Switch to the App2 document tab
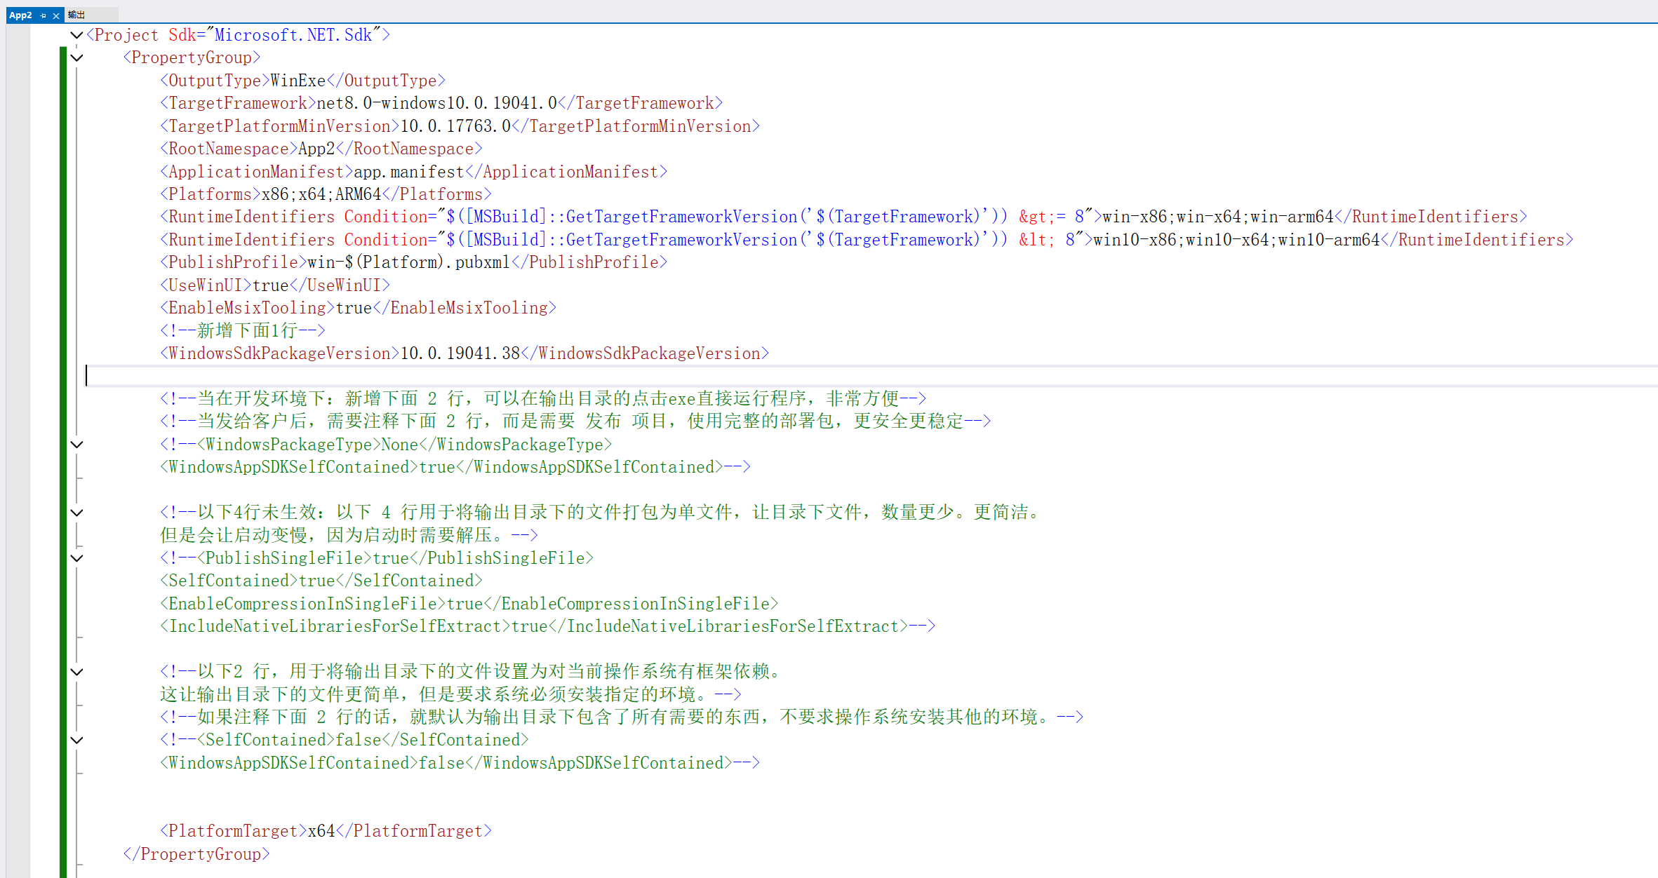This screenshot has width=1658, height=878. (20, 15)
